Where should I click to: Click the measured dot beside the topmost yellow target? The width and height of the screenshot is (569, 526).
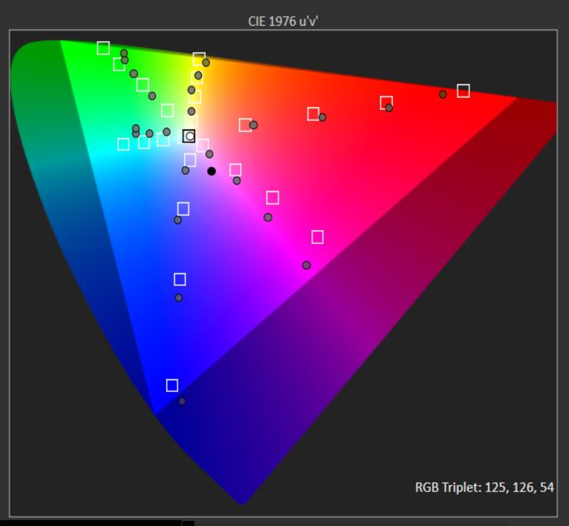pos(206,63)
